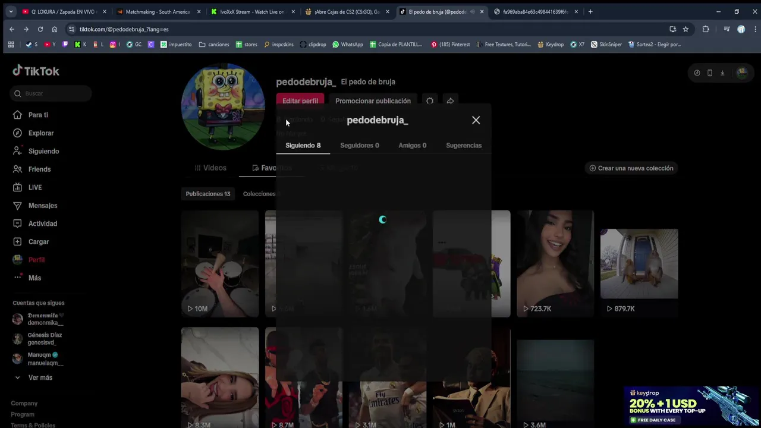Reload the page
This screenshot has height=428, width=761.
[x=40, y=29]
